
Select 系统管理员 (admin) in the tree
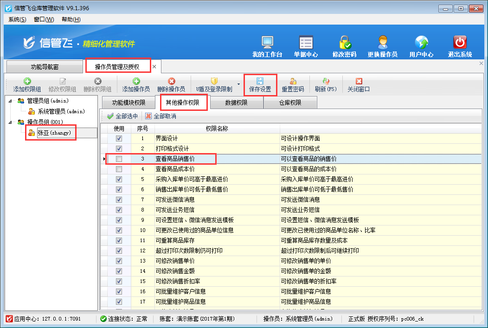click(x=61, y=111)
